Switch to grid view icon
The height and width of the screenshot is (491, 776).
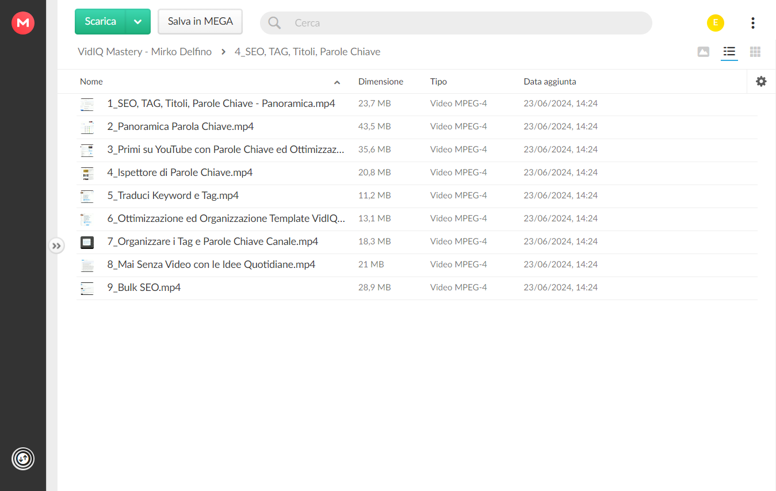click(755, 52)
